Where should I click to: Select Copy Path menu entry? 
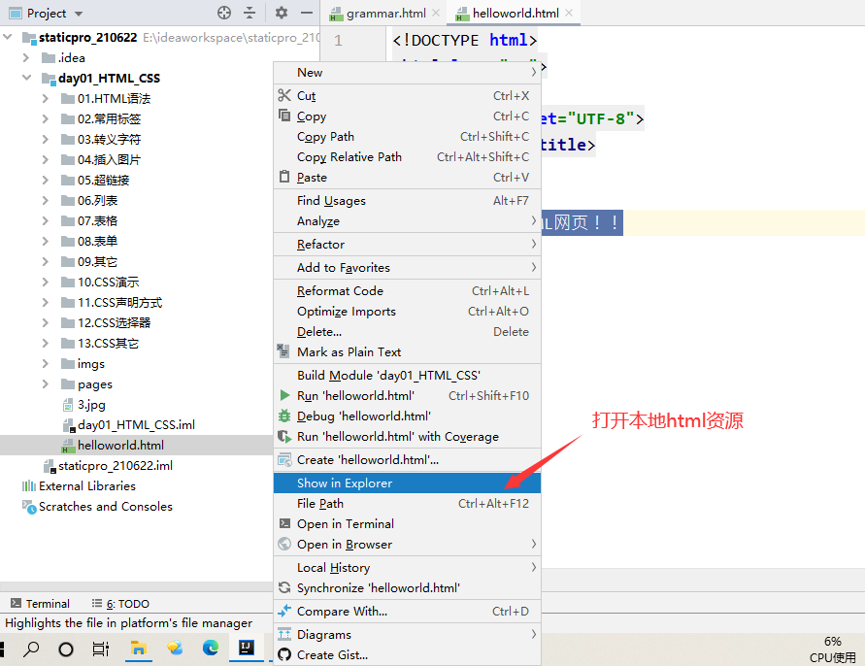[407, 136]
